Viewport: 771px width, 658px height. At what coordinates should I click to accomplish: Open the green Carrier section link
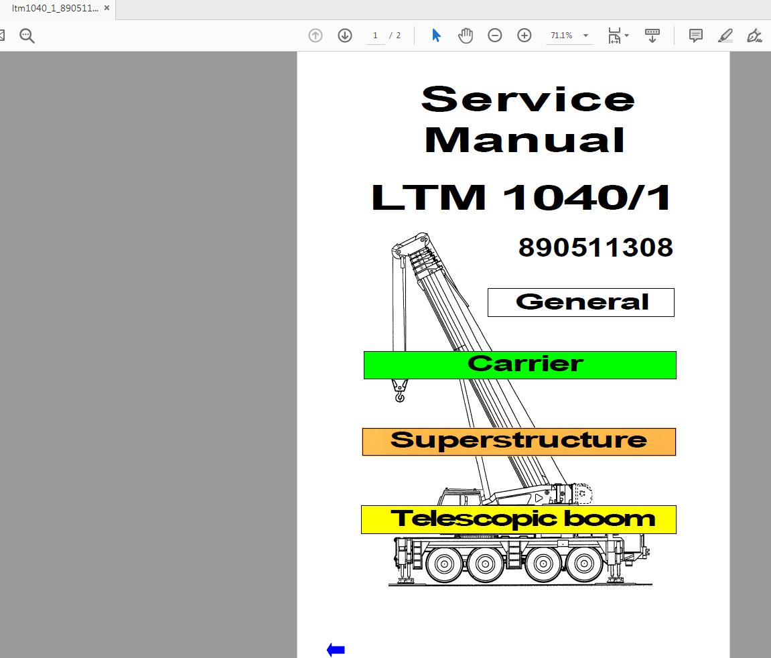(x=520, y=365)
